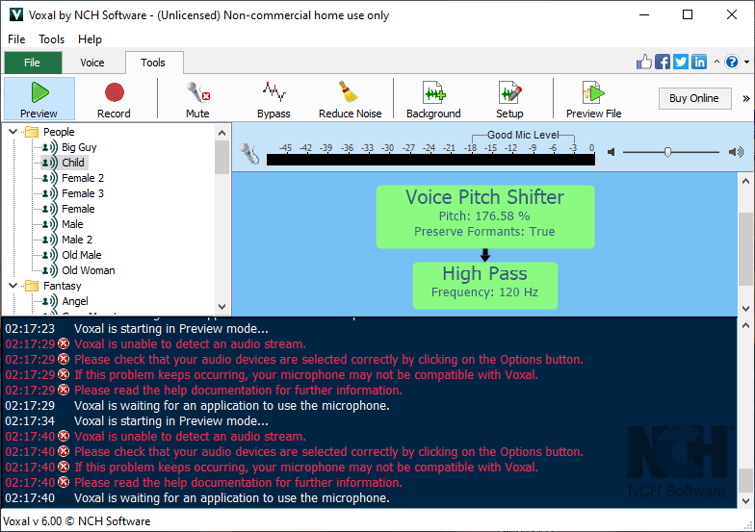The image size is (755, 532).
Task: Click log panel scrollbar down arrow
Action: click(745, 500)
